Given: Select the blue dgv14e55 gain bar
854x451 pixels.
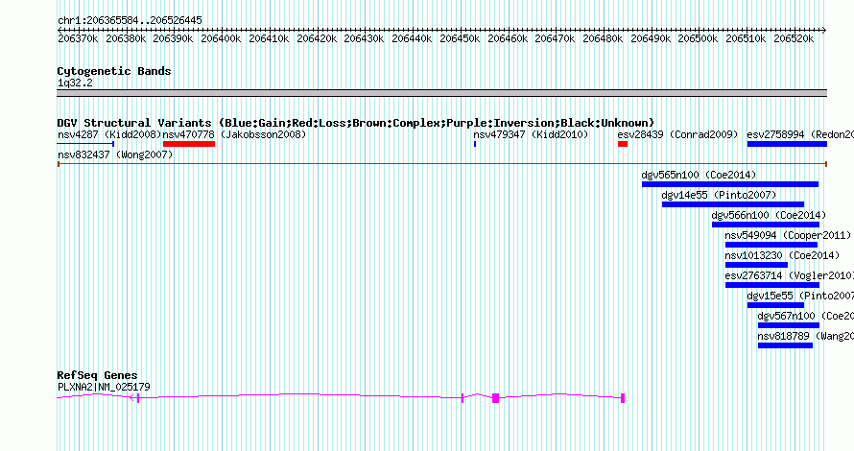Looking at the screenshot, I should (733, 204).
